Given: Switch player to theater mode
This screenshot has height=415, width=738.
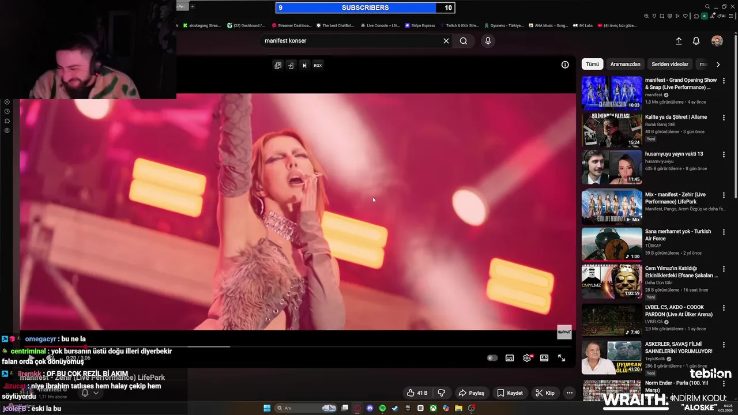Looking at the screenshot, I should (x=544, y=358).
